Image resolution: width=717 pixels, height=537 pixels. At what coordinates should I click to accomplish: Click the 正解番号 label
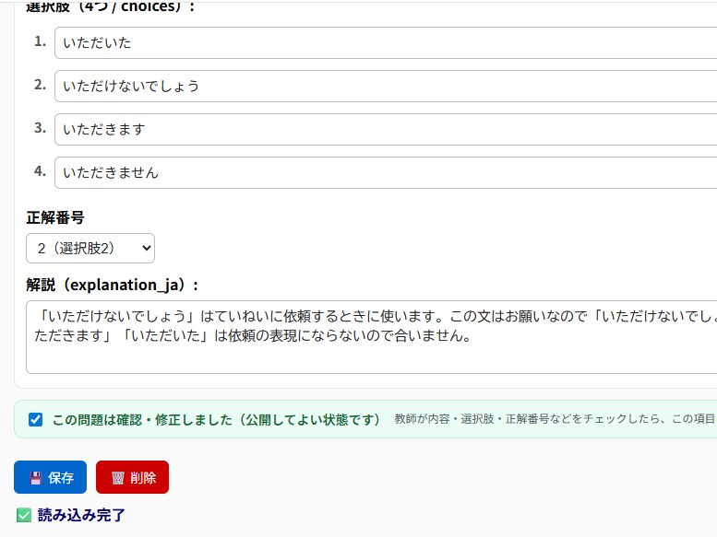(x=55, y=218)
